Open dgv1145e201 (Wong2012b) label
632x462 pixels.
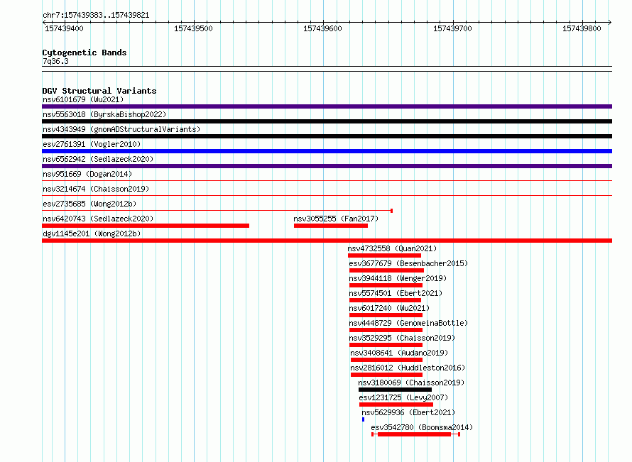pyautogui.click(x=92, y=233)
